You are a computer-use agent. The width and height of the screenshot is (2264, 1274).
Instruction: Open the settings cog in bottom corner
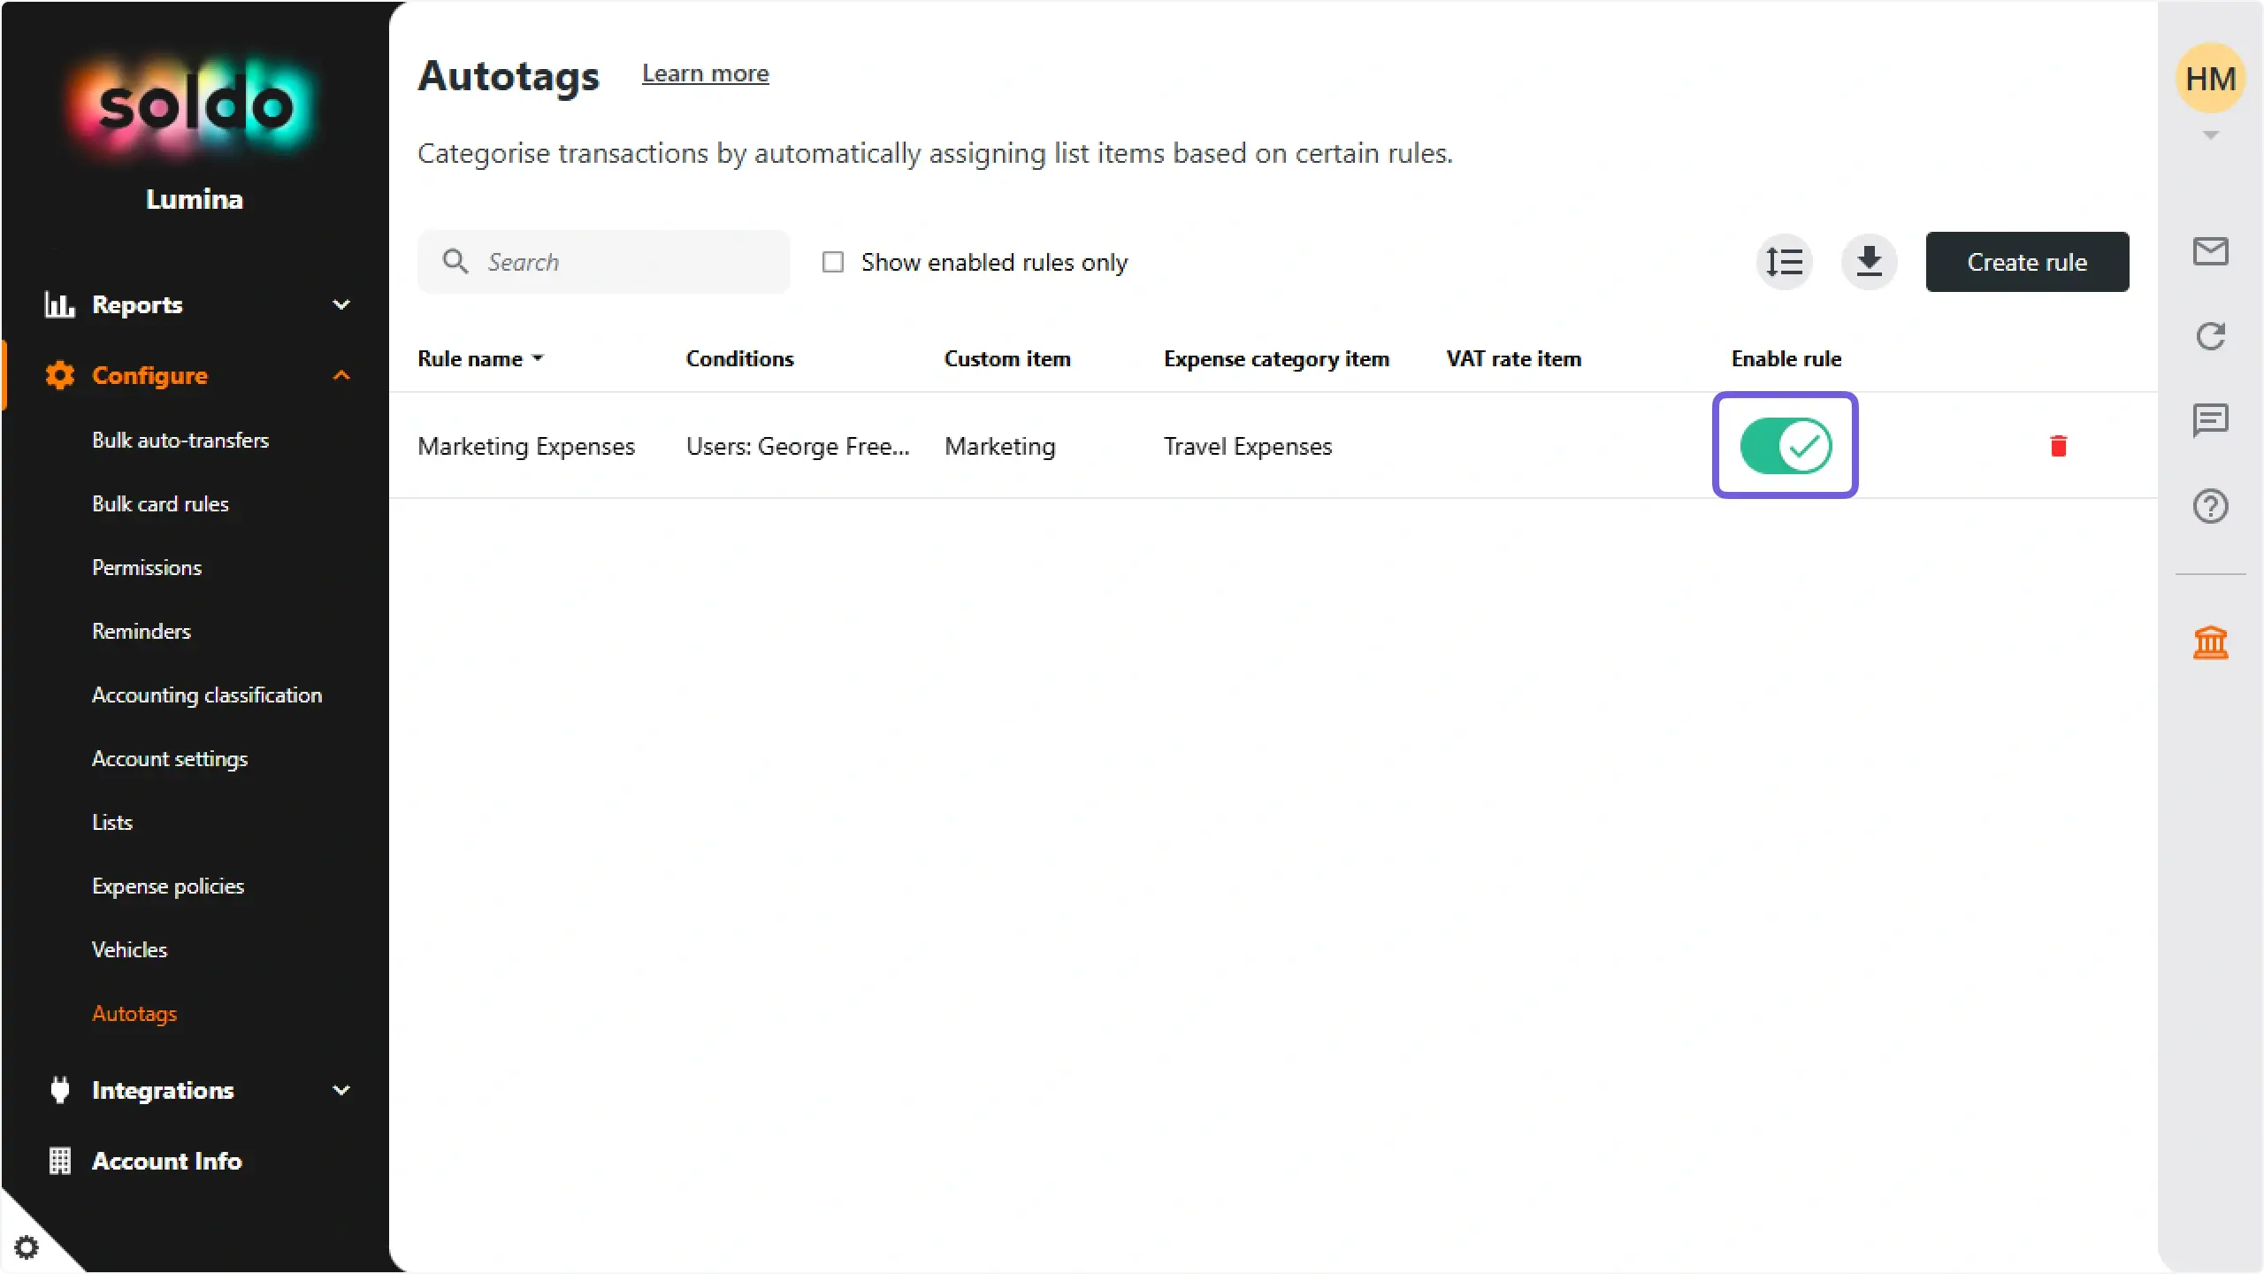[x=27, y=1247]
